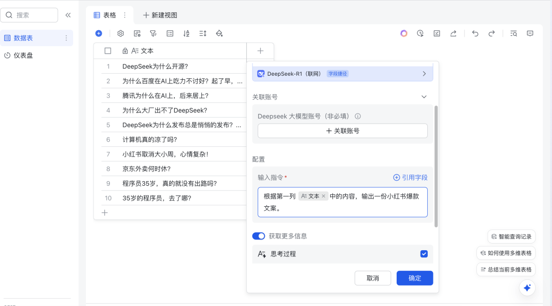Open 如何使用多维表格 help
Screen dimensions: 552x306
click(x=506, y=253)
